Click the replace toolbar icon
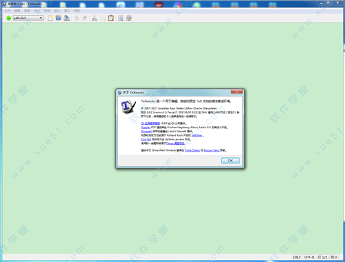Viewport: 345px width, 262px height. tap(129, 18)
